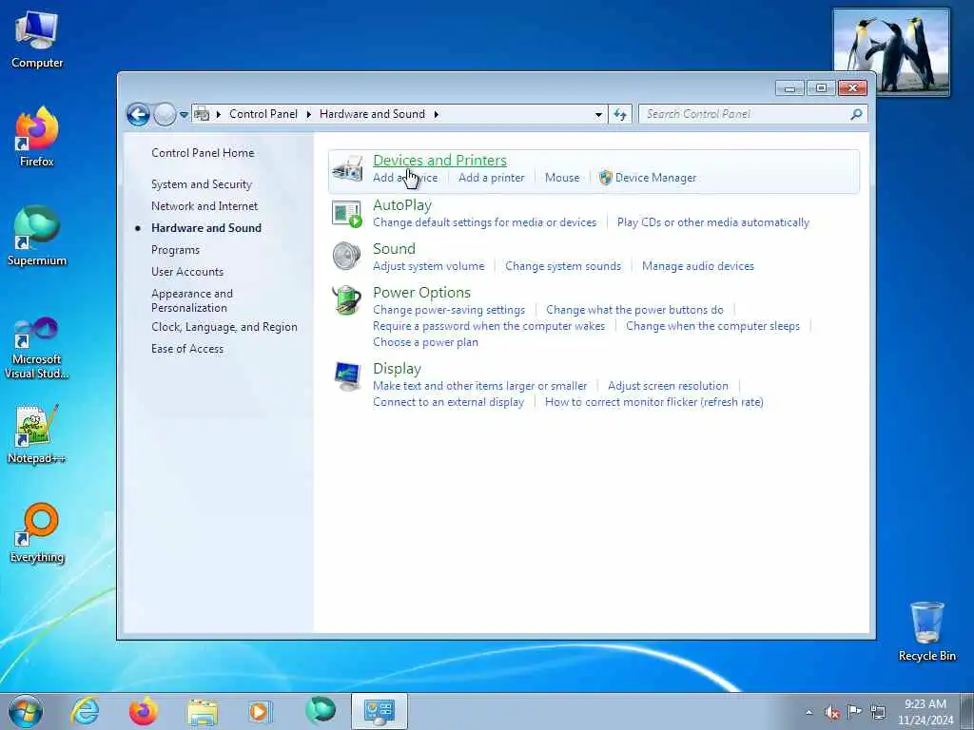Screen dimensions: 974x730
Task: Click the Control Panel address bar icon
Action: (202, 114)
